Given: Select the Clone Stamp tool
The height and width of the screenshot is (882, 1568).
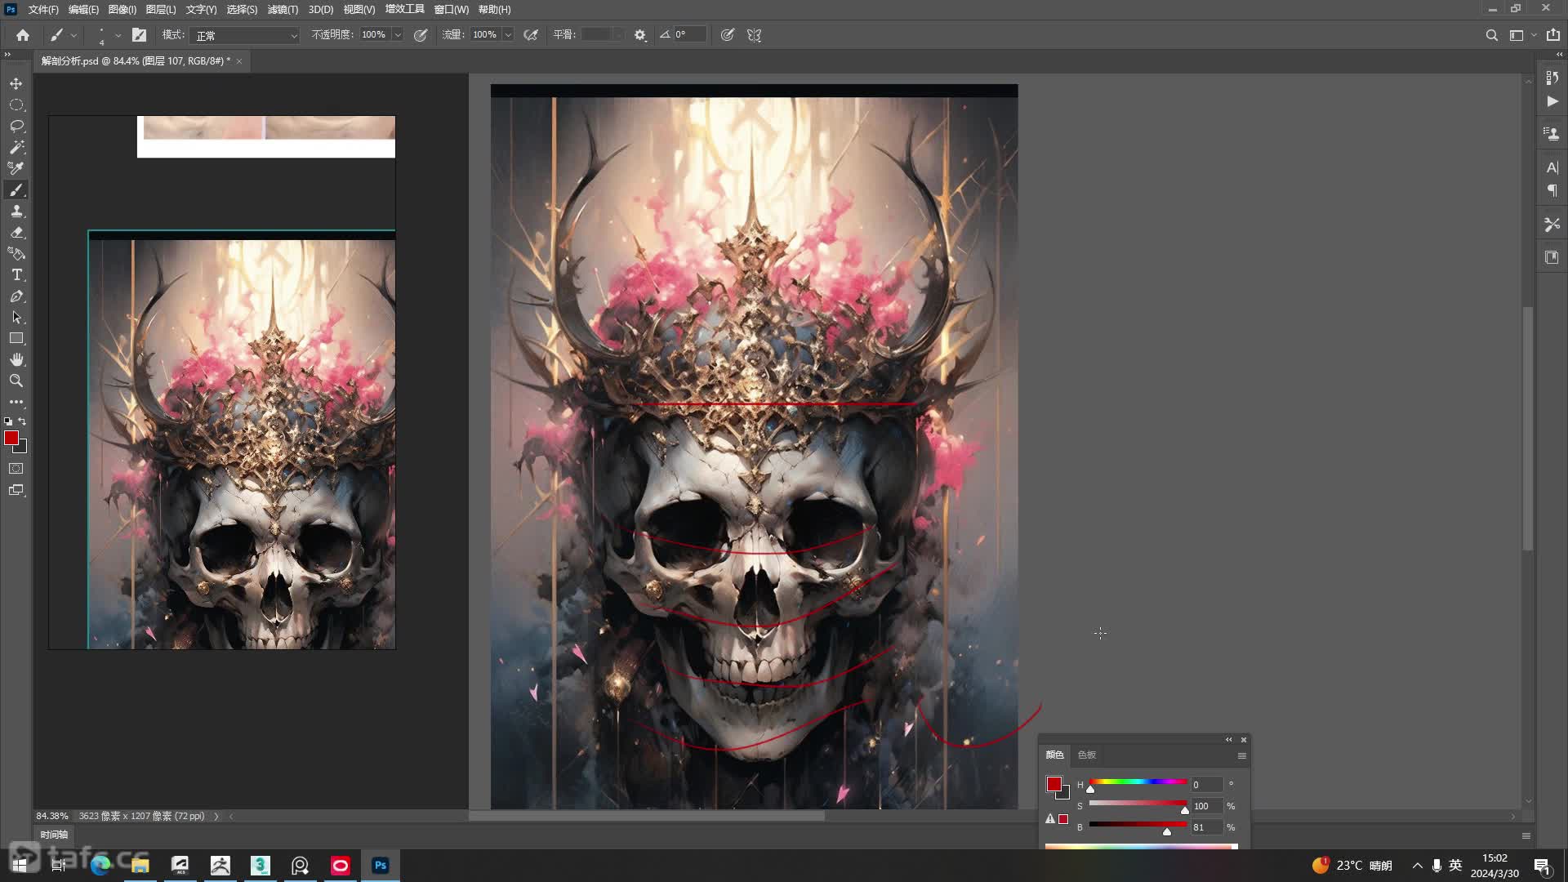Looking at the screenshot, I should click(16, 212).
